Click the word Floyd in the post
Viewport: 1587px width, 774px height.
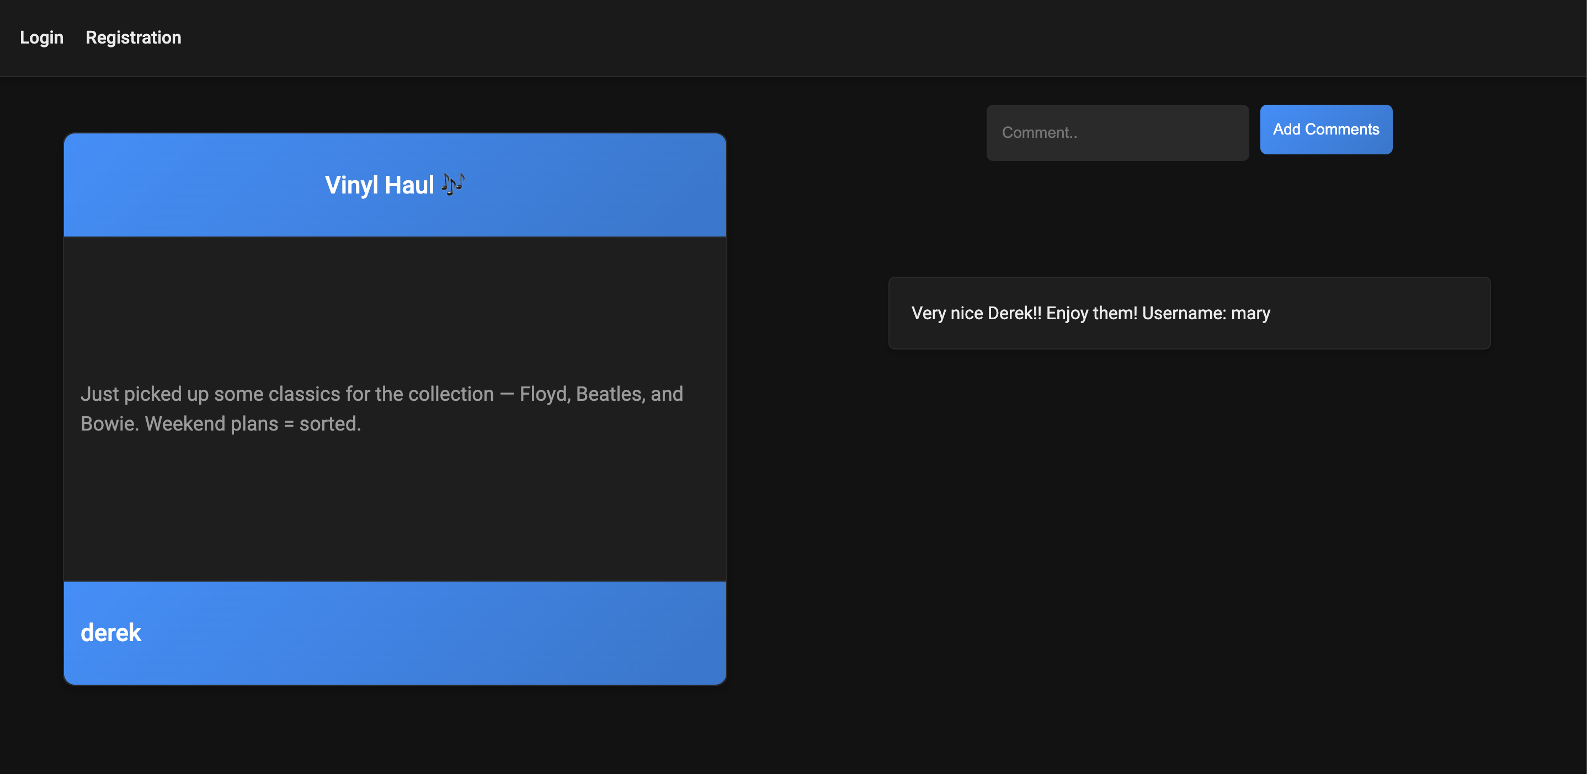click(543, 394)
